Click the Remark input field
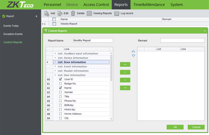 click(182, 41)
